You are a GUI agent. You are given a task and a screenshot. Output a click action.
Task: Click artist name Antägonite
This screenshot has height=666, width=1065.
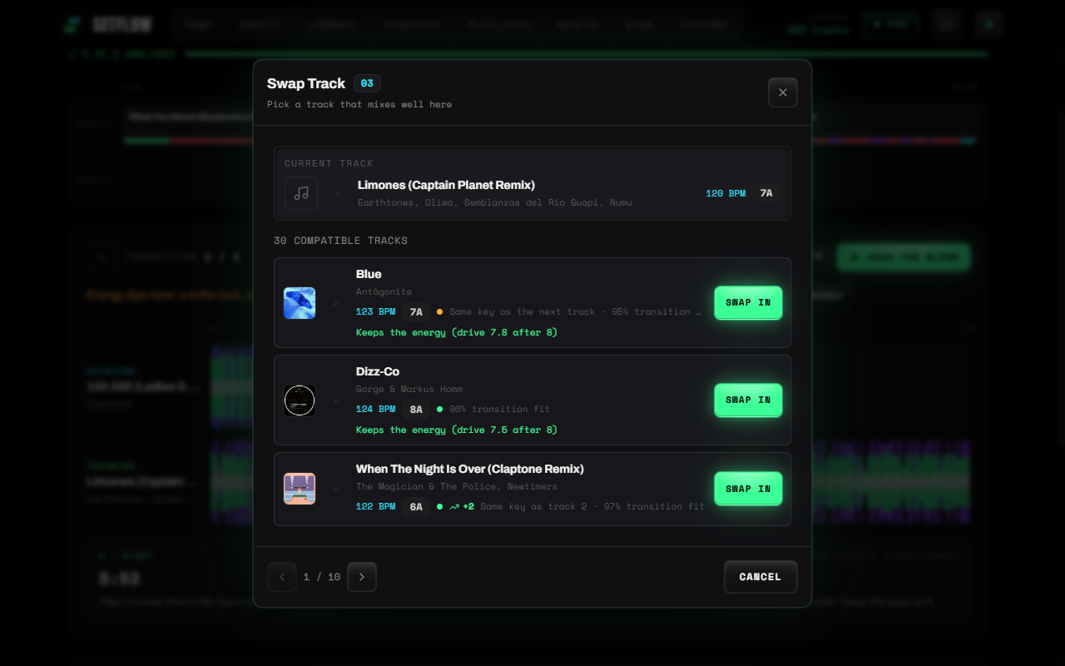coord(384,291)
